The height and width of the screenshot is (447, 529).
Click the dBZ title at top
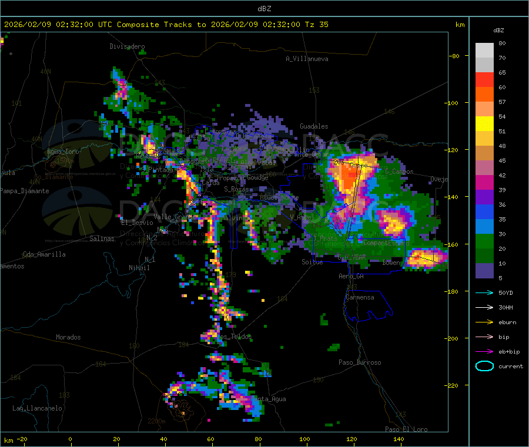click(264, 9)
